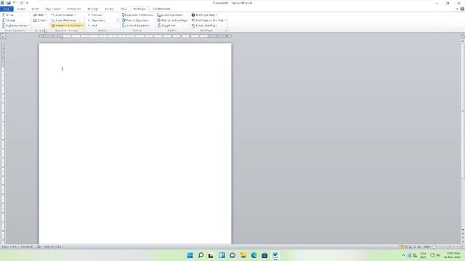
Task: Click English (U.S.) language in status bar
Action: click(53, 246)
